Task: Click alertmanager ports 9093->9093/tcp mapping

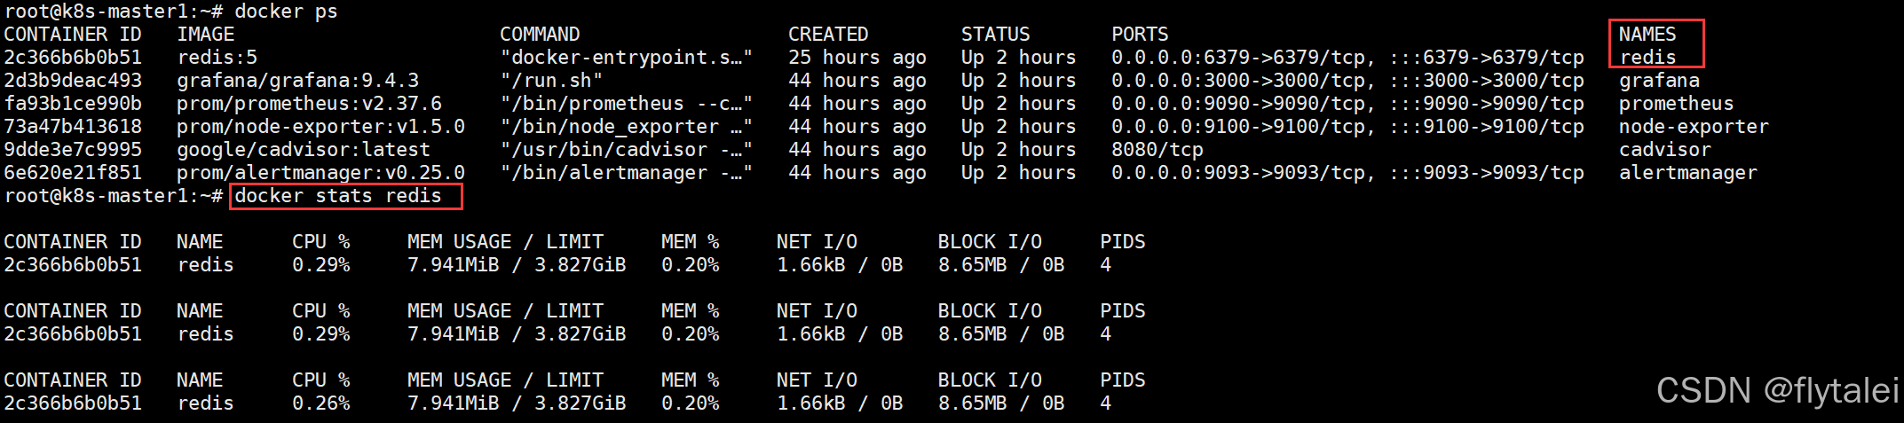Action: point(1347,173)
